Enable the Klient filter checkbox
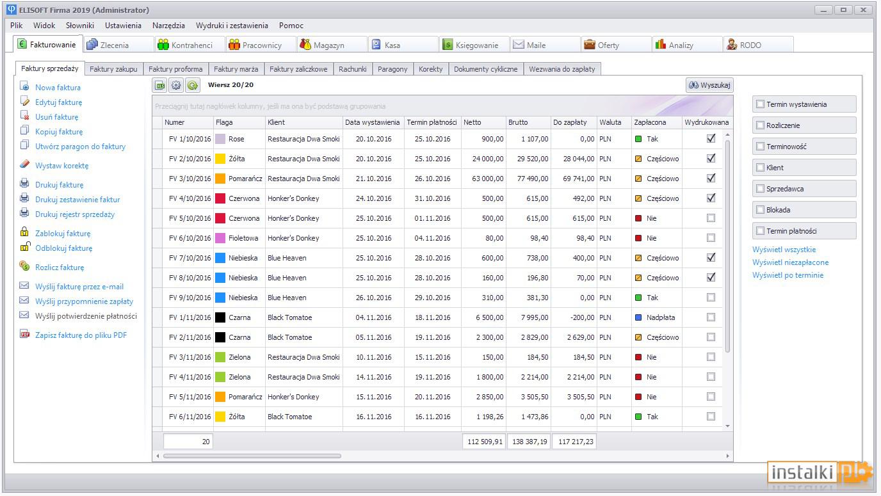881x496 pixels. pyautogui.click(x=760, y=168)
